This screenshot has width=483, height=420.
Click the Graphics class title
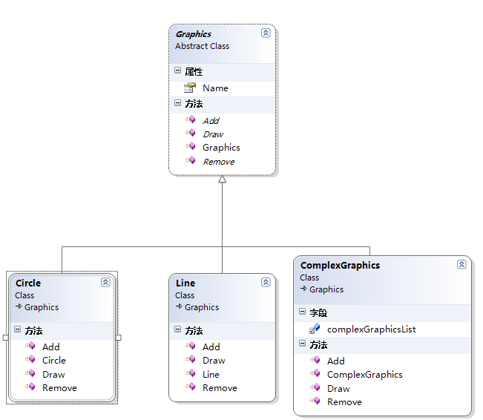click(193, 34)
